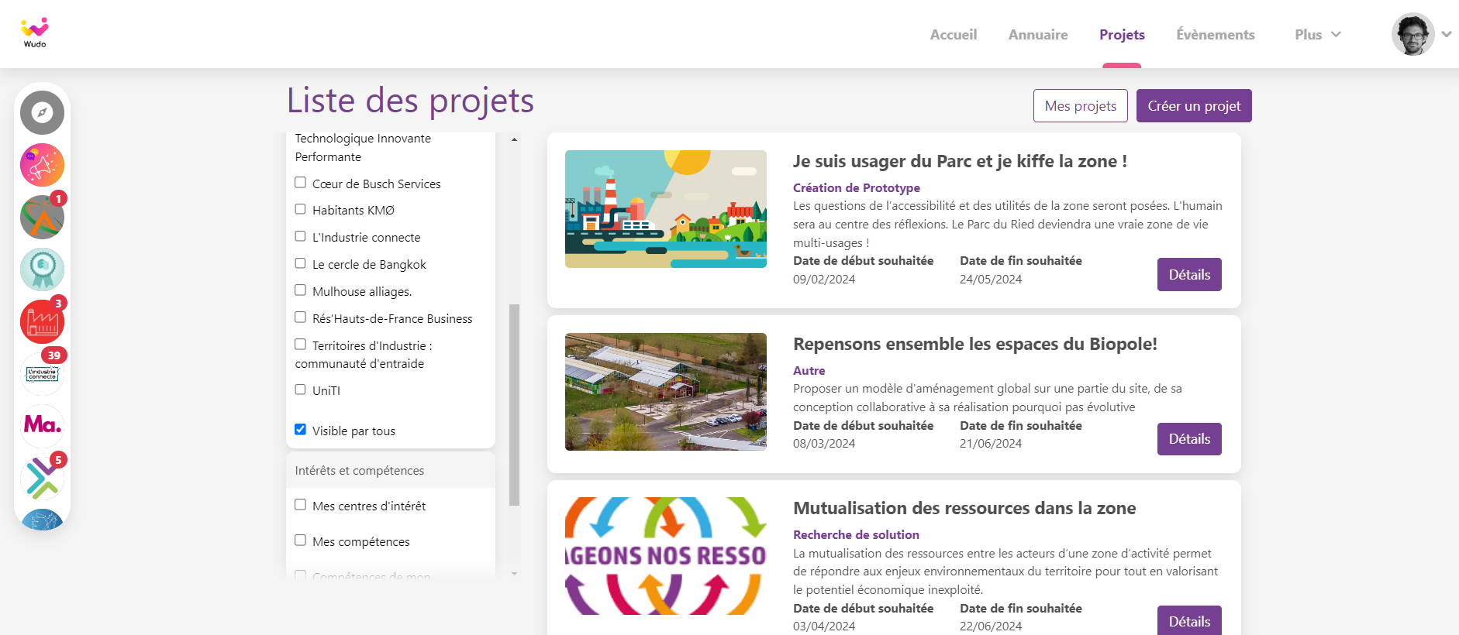Uncheck the 'Visible par tous' checkbox
The image size is (1459, 635).
[x=300, y=430]
